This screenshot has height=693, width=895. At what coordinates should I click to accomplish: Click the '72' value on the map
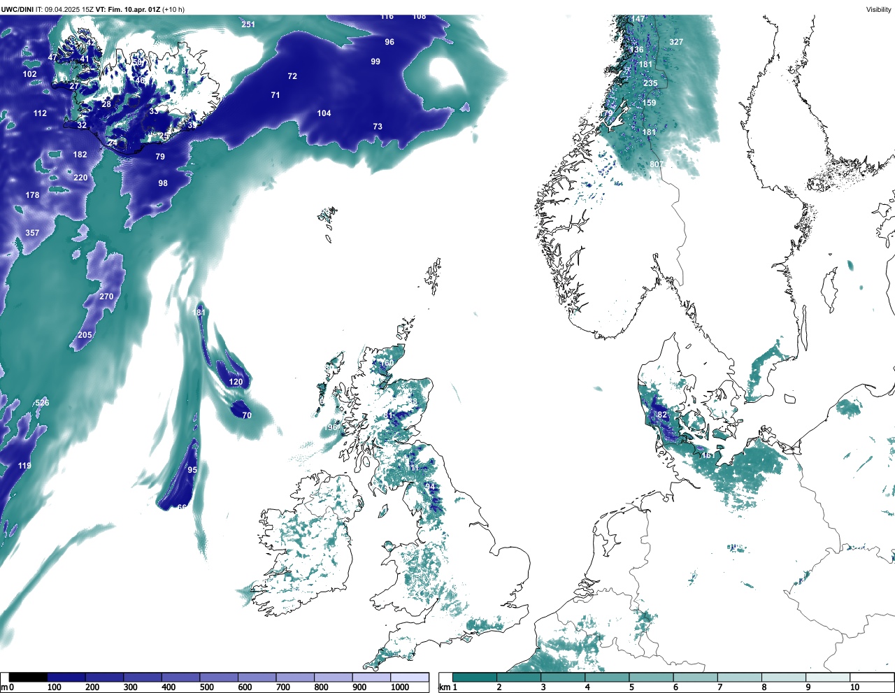(292, 76)
